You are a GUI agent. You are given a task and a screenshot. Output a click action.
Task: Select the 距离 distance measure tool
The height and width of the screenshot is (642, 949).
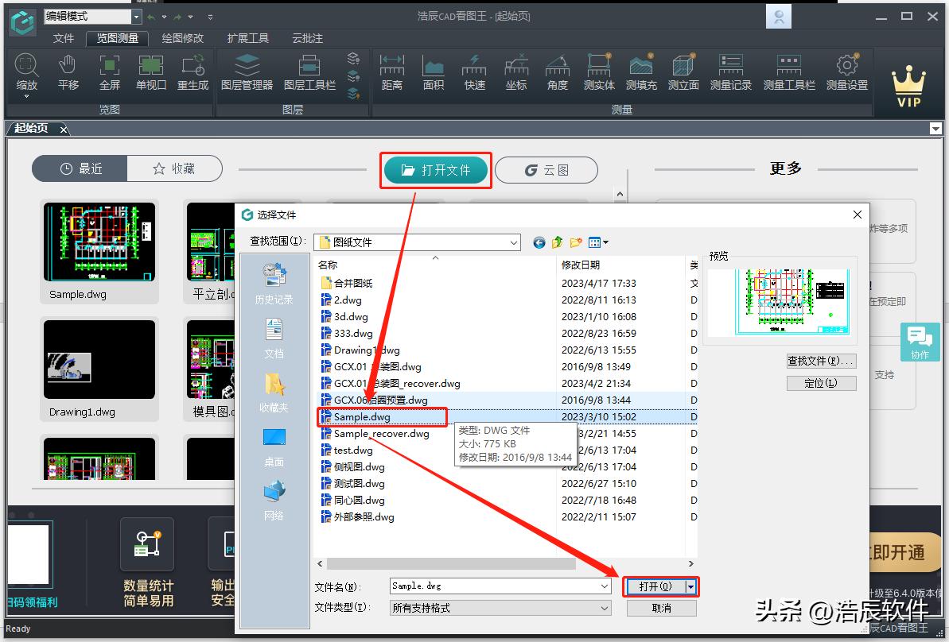392,72
